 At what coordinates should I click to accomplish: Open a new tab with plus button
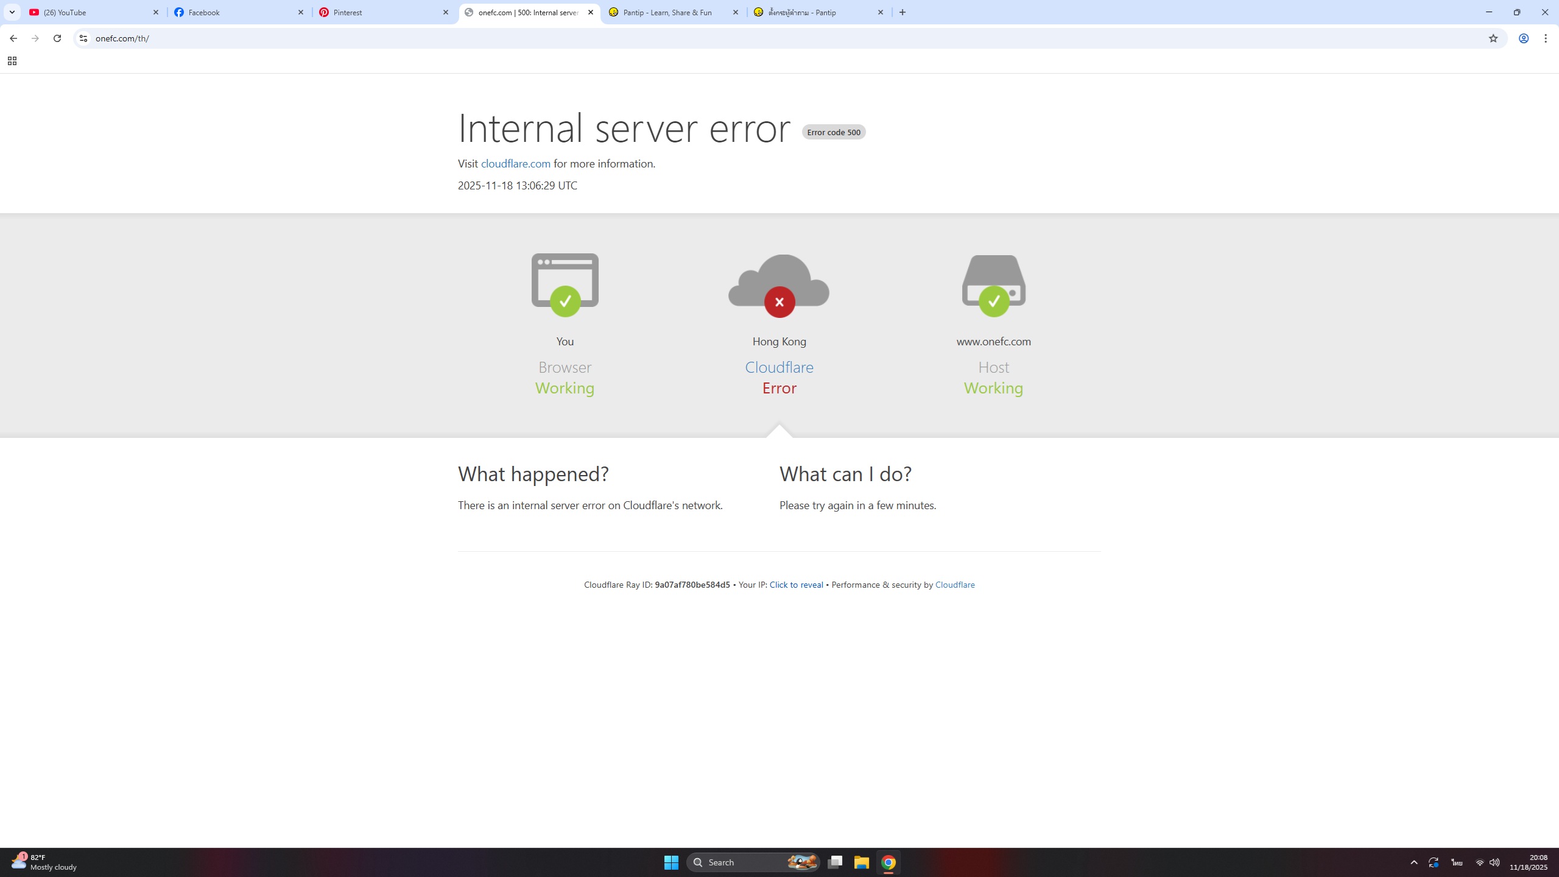coord(903,12)
